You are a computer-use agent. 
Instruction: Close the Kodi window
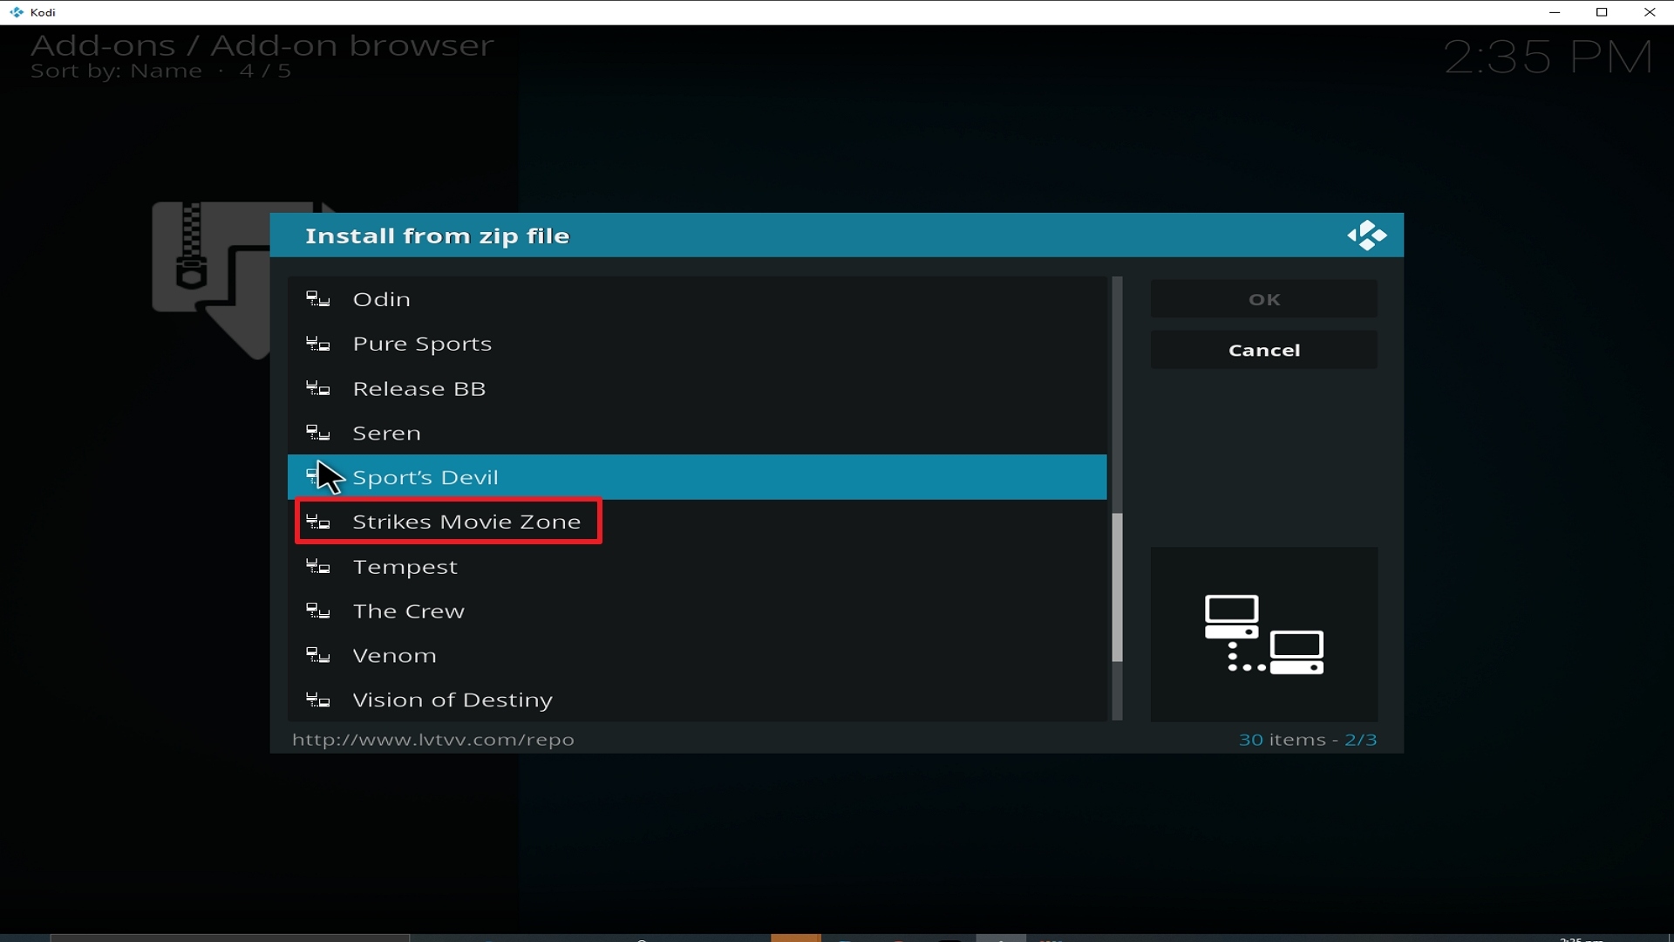tap(1650, 12)
